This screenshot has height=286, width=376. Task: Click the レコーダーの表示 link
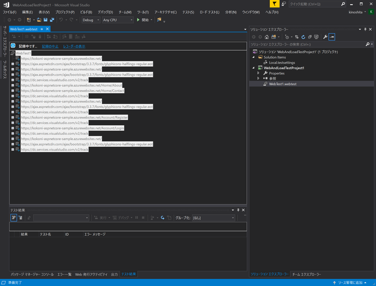click(x=74, y=46)
